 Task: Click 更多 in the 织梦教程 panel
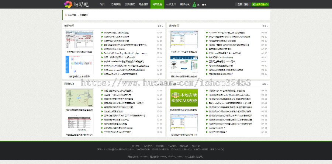[x=160, y=25]
